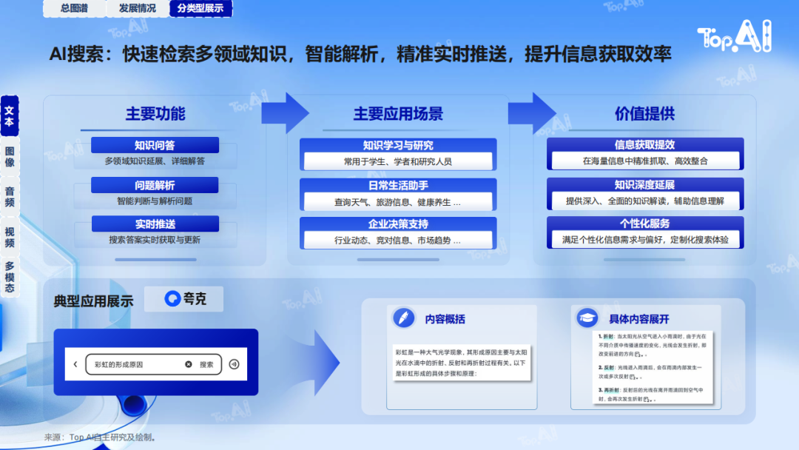Image resolution: width=799 pixels, height=450 pixels.
Task: Click the text 智能判断与解析问题
Action: coord(155,201)
